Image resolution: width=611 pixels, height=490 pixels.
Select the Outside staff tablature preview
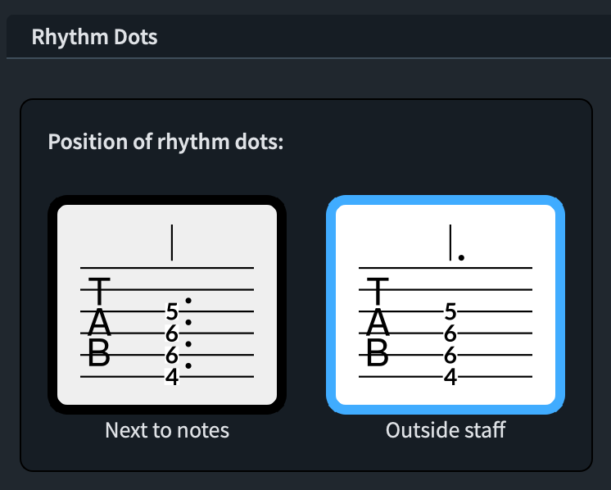[446, 305]
